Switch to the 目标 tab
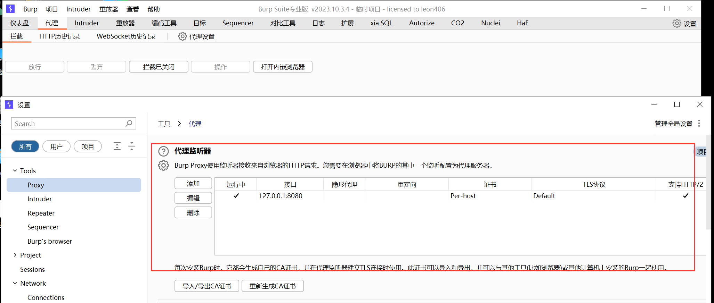The width and height of the screenshot is (714, 303). point(200,23)
